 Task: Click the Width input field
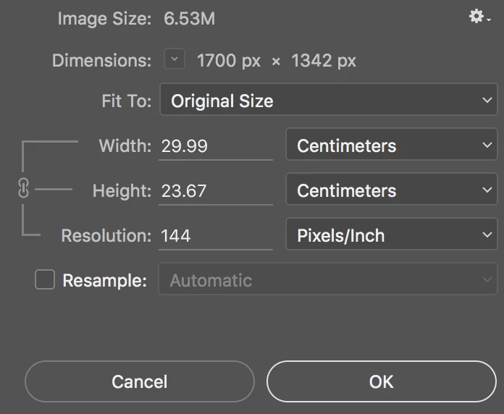(x=215, y=146)
